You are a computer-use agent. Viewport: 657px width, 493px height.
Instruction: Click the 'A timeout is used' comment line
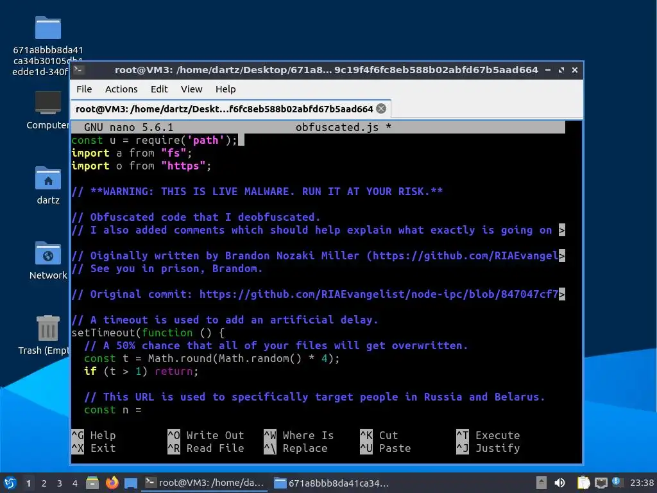(225, 320)
